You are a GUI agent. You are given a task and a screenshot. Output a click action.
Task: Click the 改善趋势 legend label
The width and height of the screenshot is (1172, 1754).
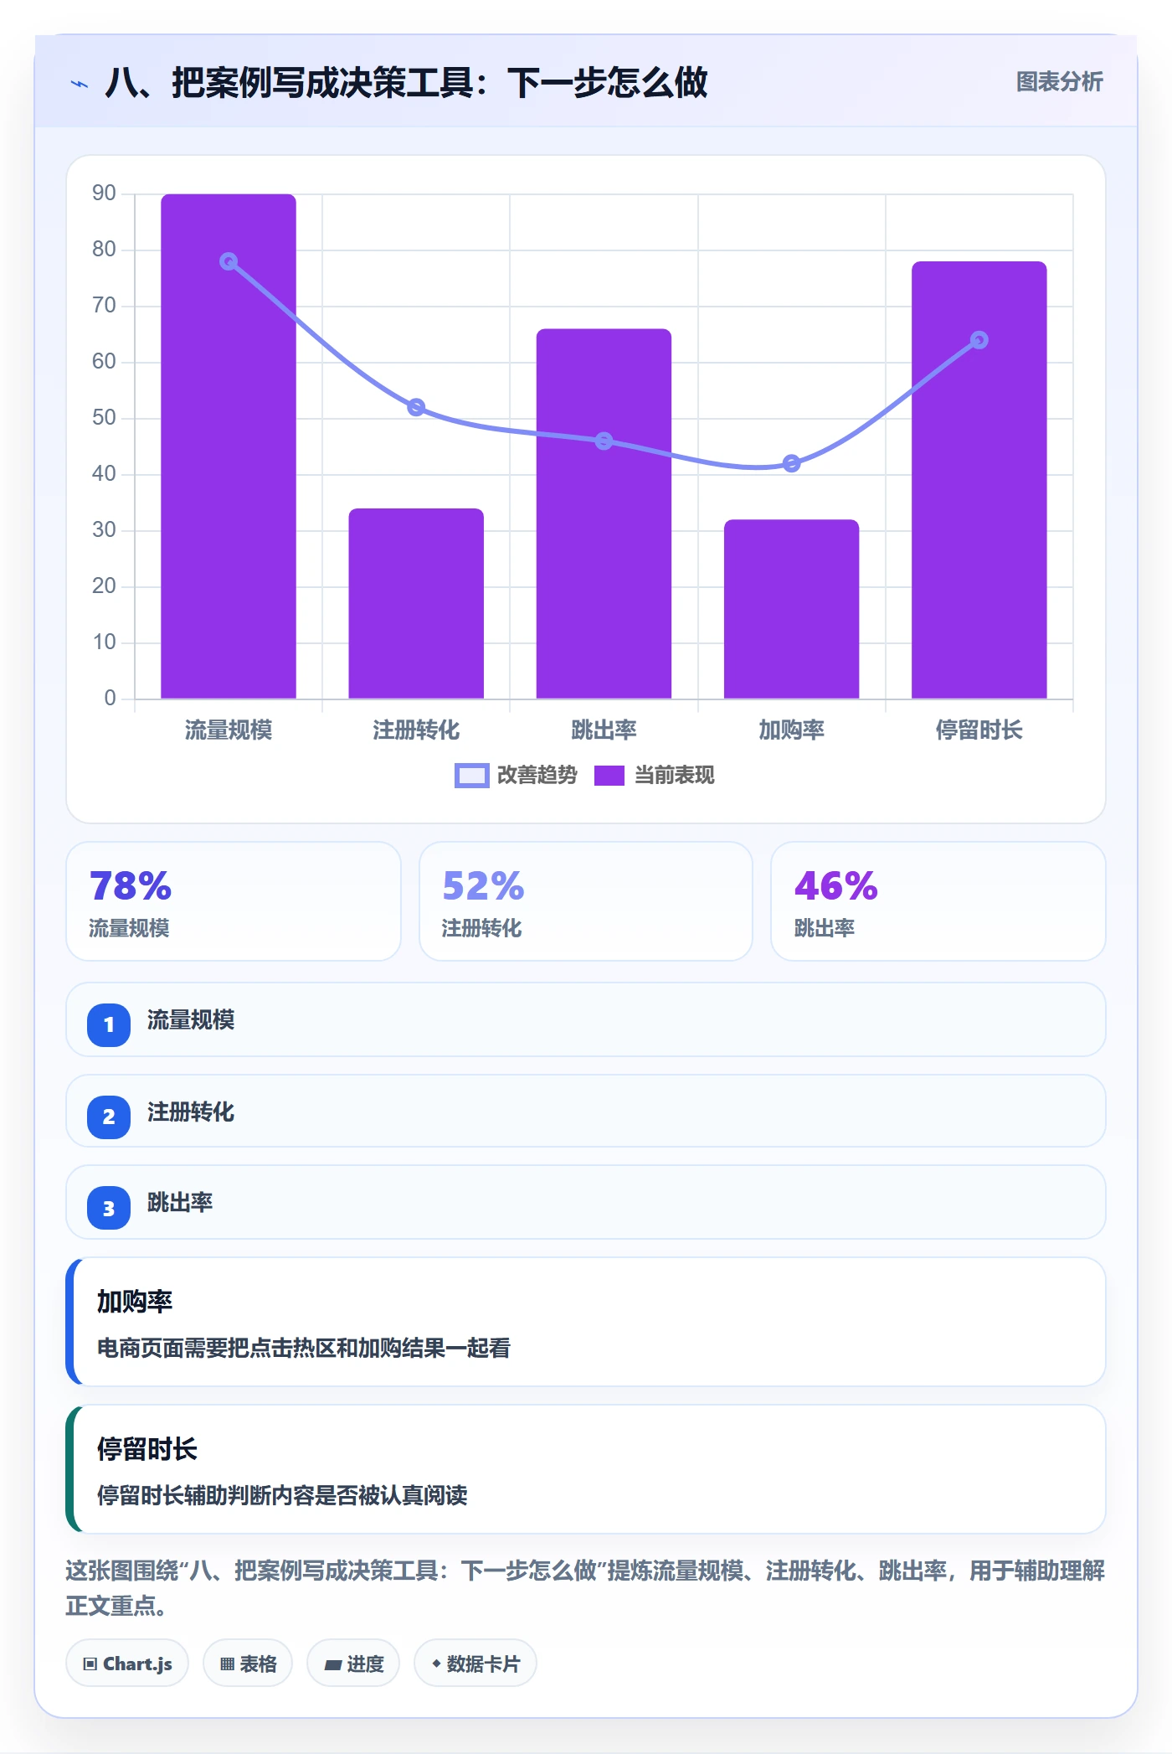[537, 776]
